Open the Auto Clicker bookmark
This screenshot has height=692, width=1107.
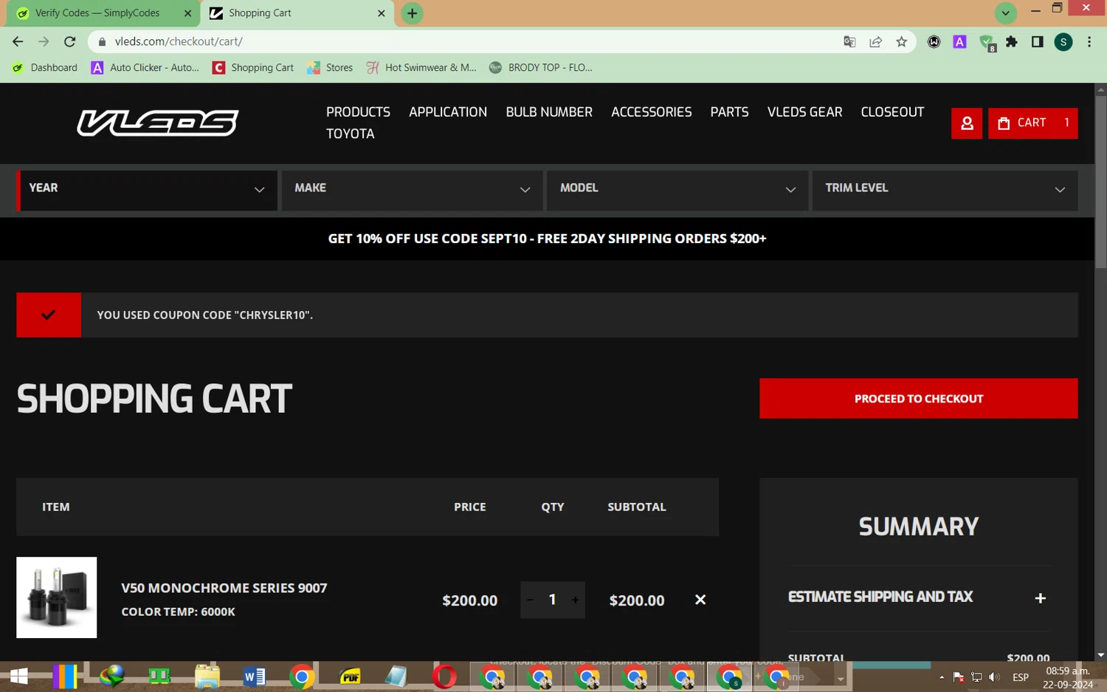tap(145, 67)
